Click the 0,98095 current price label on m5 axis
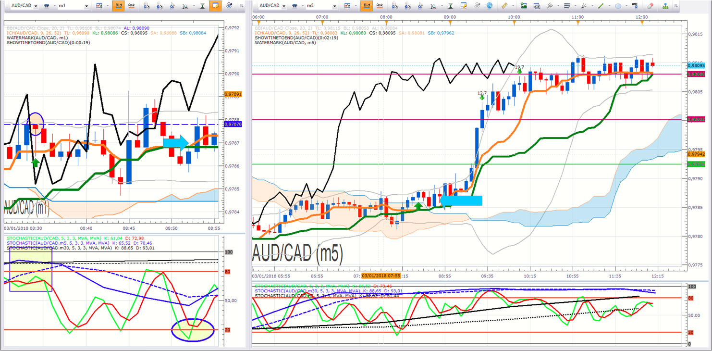This screenshot has width=712, height=351. 697,65
